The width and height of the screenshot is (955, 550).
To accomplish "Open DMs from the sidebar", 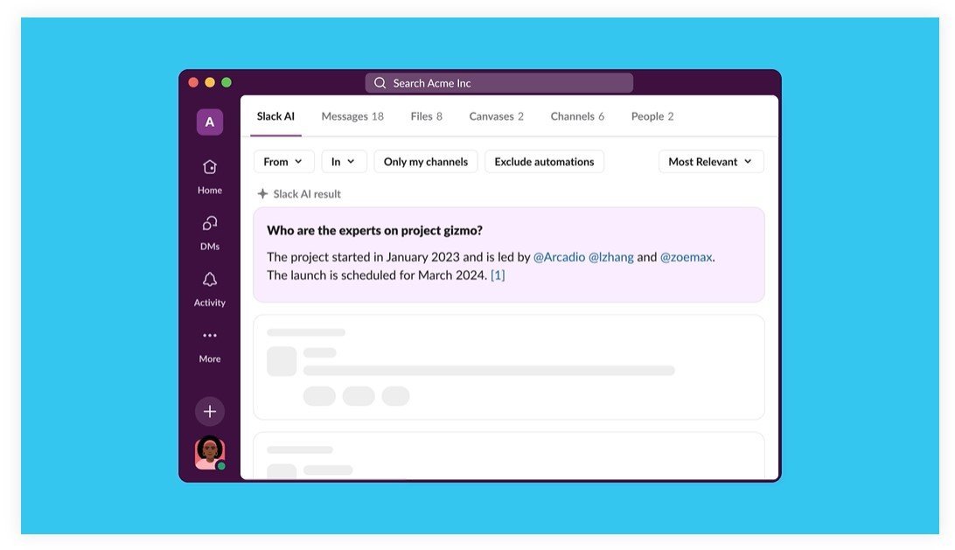I will (x=210, y=233).
